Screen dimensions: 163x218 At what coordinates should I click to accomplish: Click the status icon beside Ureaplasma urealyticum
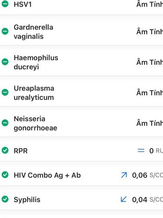(x=5, y=92)
